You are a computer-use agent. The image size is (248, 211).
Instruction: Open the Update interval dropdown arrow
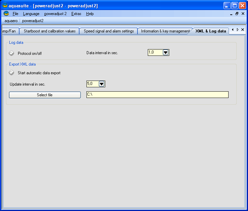click(102, 84)
